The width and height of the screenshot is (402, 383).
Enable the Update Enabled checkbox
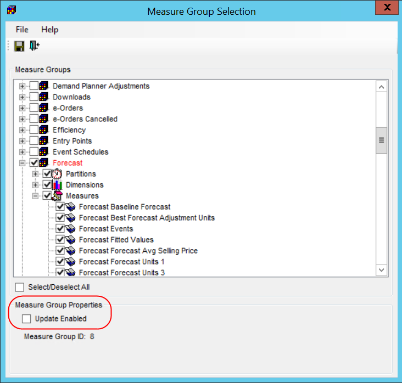pos(26,319)
